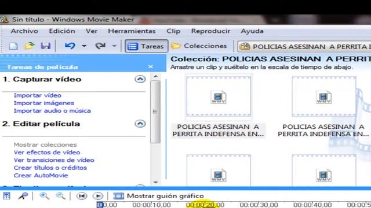Create a new project with the blank page icon
371x208 pixels.
[13, 46]
